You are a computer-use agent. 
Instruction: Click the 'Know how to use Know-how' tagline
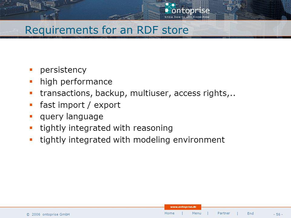tap(187, 17)
